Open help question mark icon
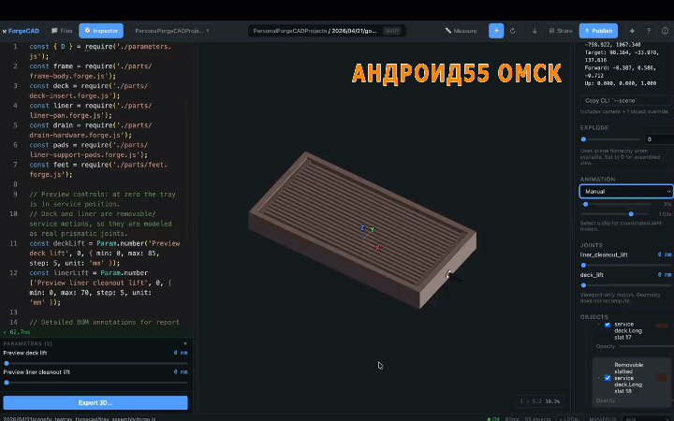The image size is (674, 421). [x=648, y=31]
